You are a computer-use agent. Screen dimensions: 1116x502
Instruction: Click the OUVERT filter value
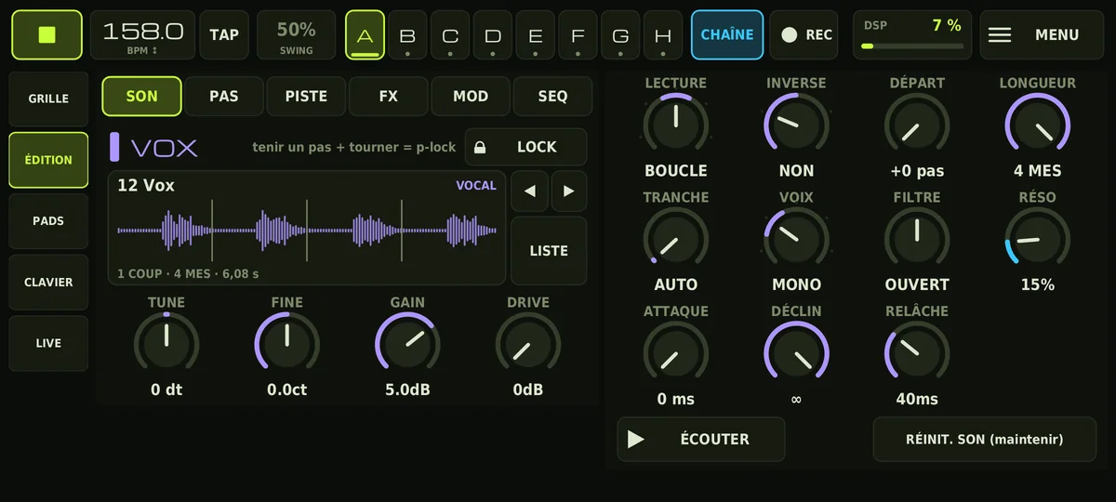click(917, 284)
